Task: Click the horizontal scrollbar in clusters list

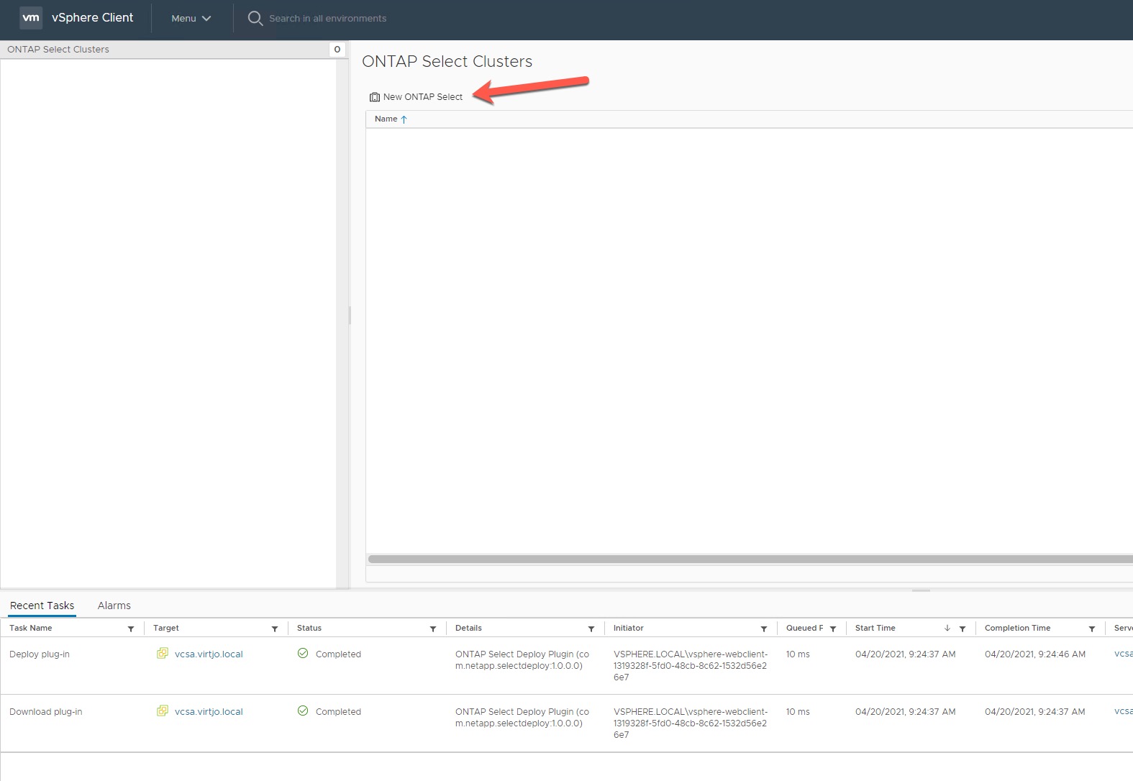Action: pyautogui.click(x=748, y=559)
